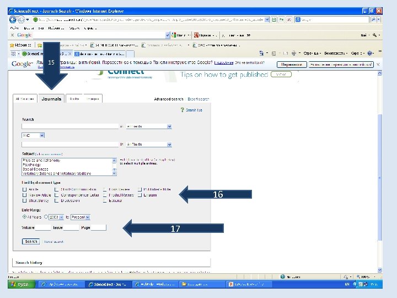Screen dimensions: 397x298
Task: Close the Google toolbar with its X
Action: pyautogui.click(x=12, y=35)
